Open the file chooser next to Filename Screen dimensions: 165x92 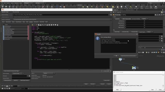tap(29, 76)
